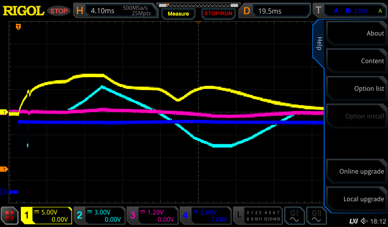This screenshot has width=388, height=227.
Task: Click the GI waveform generator icon
Action: coord(294,216)
